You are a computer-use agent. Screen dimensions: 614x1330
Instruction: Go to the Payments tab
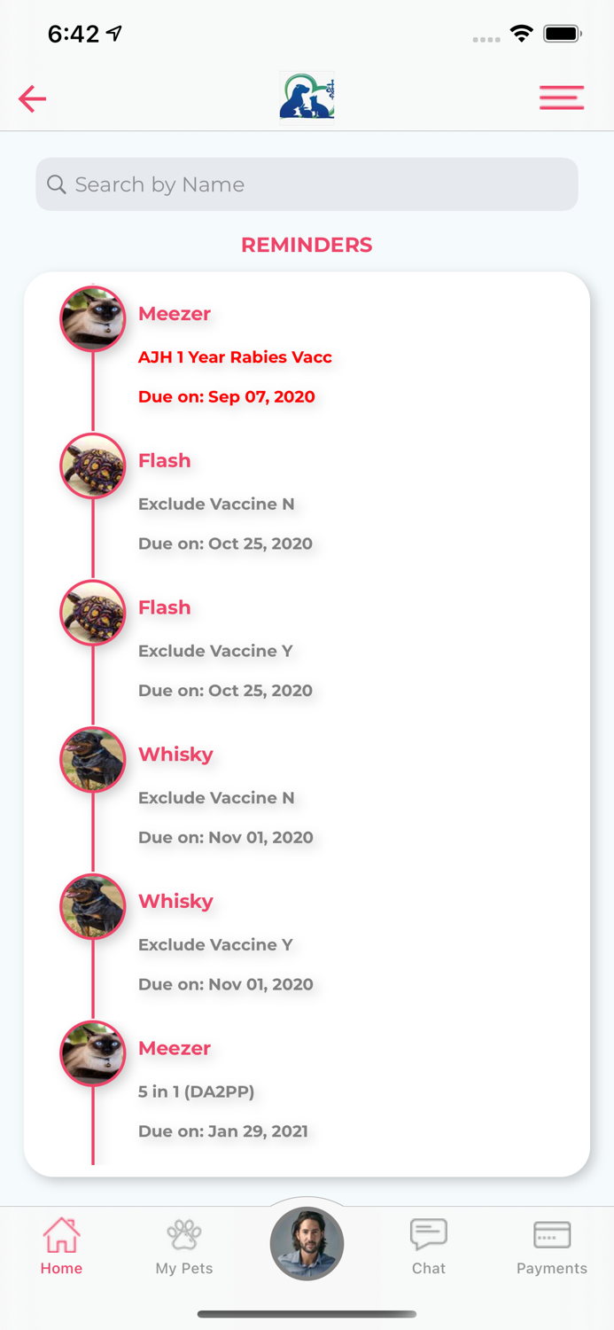click(x=552, y=1246)
